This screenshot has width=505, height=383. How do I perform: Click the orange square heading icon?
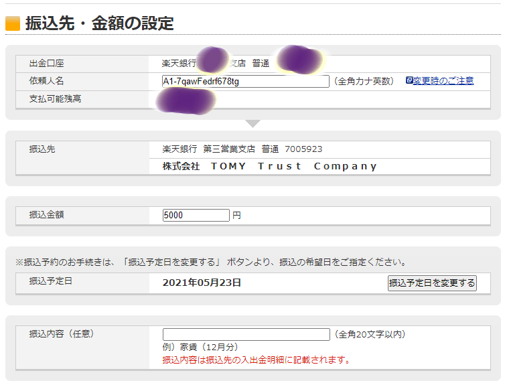click(x=13, y=23)
